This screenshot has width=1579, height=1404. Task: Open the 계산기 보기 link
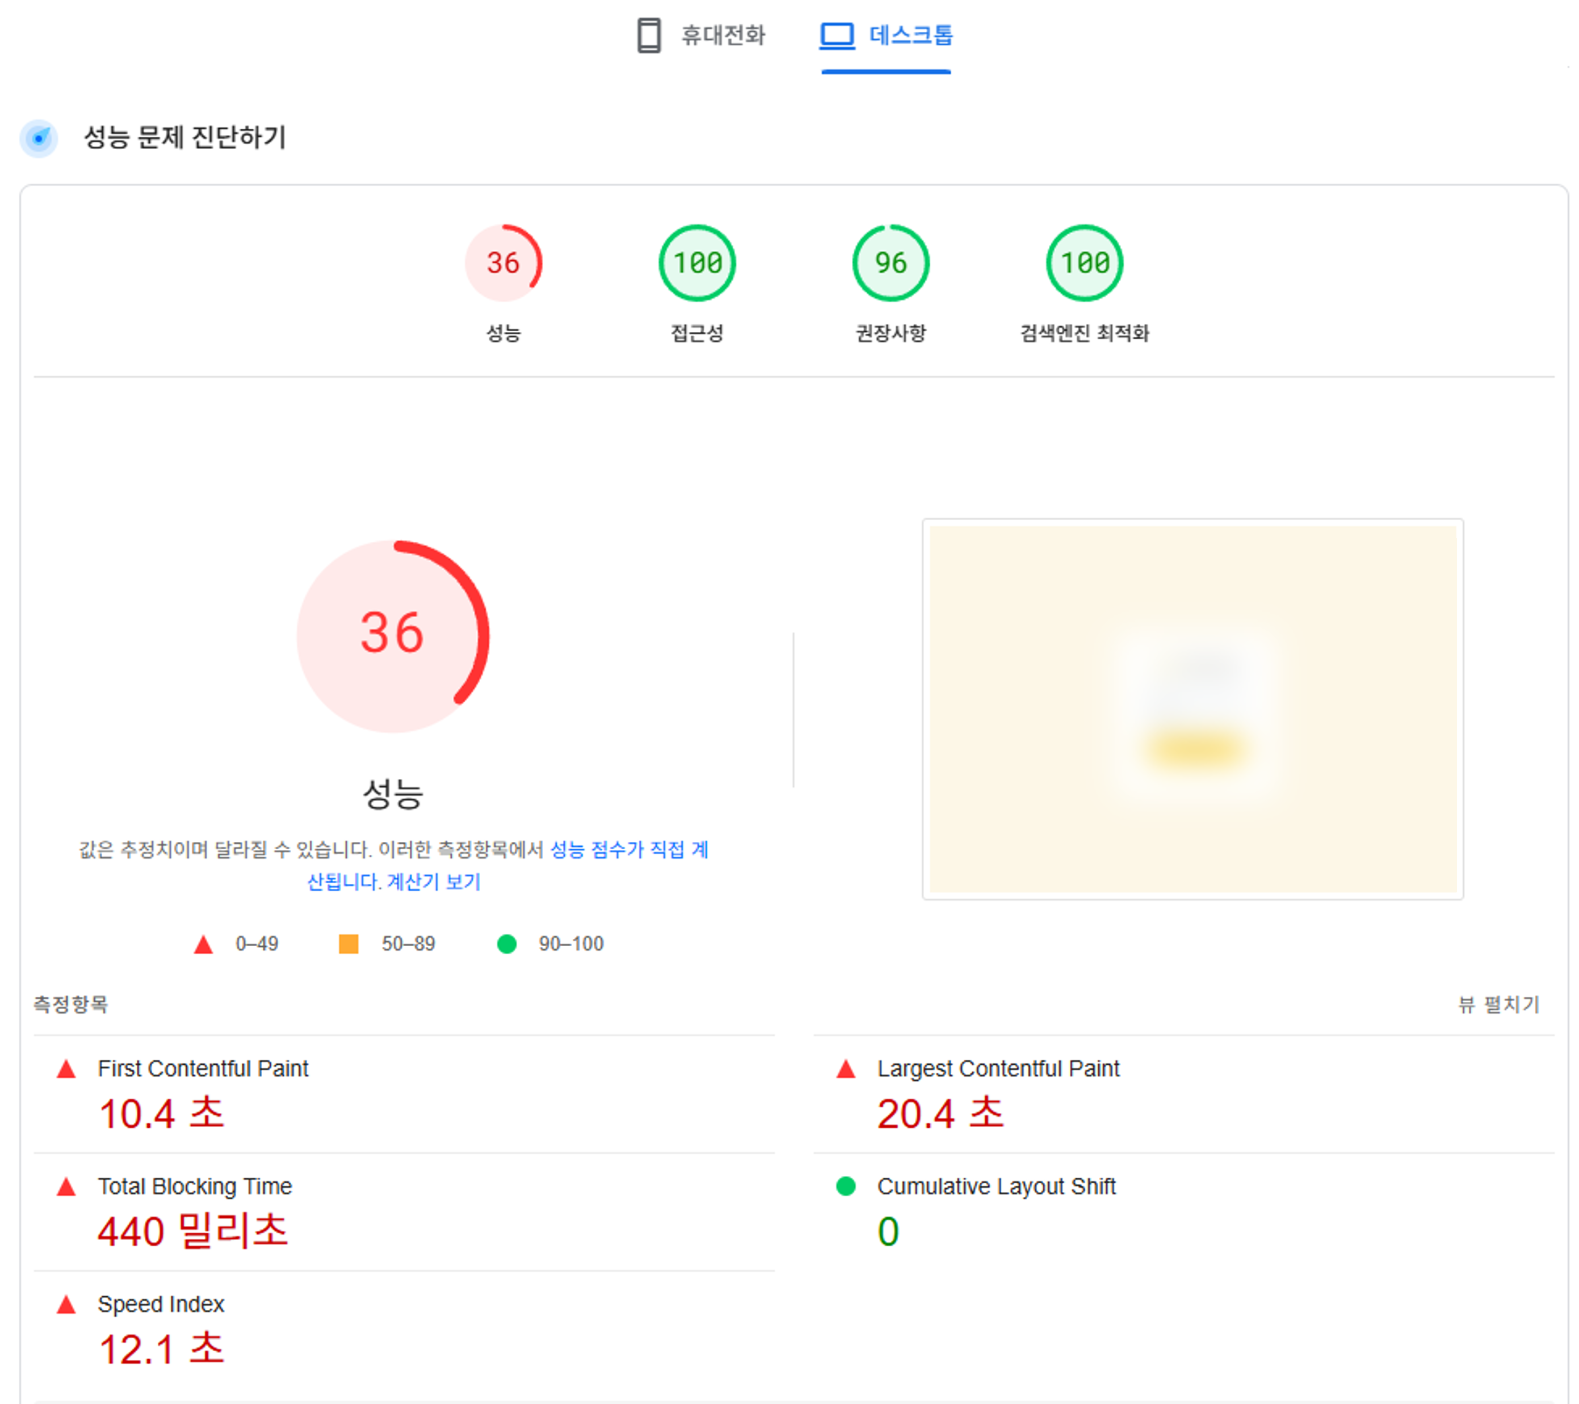434,882
